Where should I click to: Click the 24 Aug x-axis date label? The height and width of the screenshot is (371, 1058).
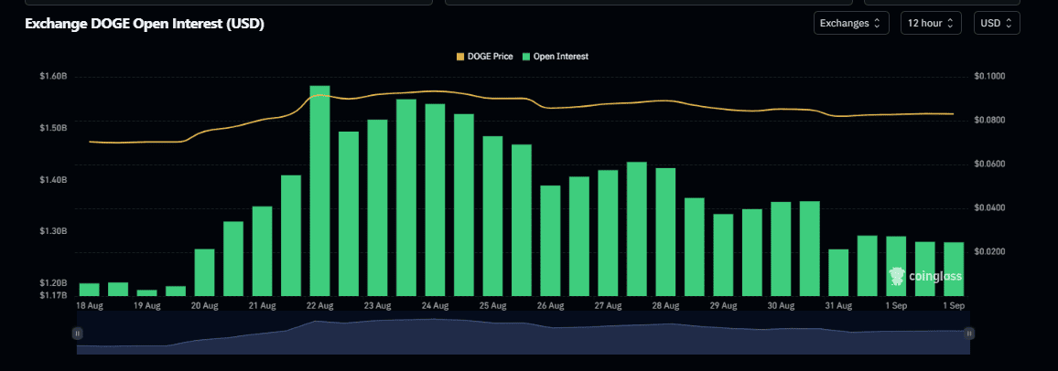pos(436,306)
